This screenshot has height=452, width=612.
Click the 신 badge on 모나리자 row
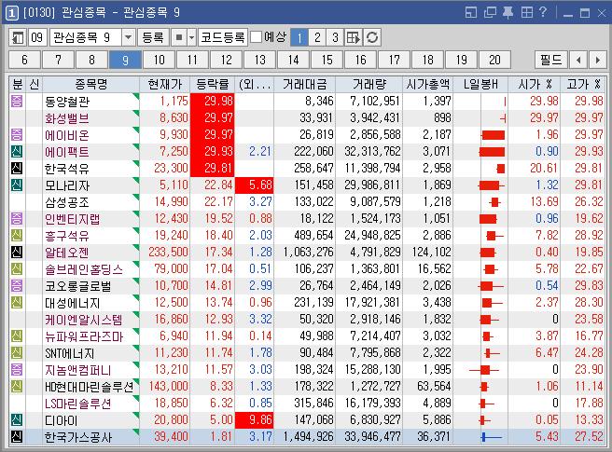pos(17,185)
